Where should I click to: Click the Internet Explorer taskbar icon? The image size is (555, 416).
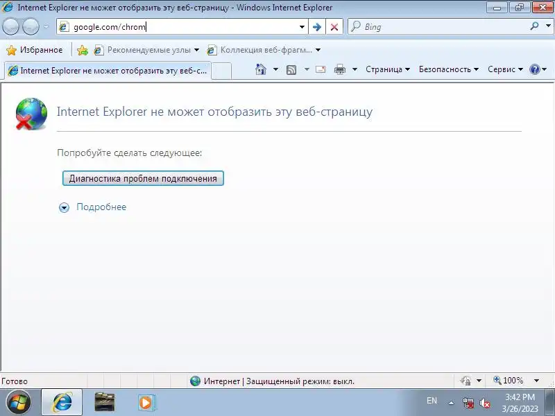[62, 403]
